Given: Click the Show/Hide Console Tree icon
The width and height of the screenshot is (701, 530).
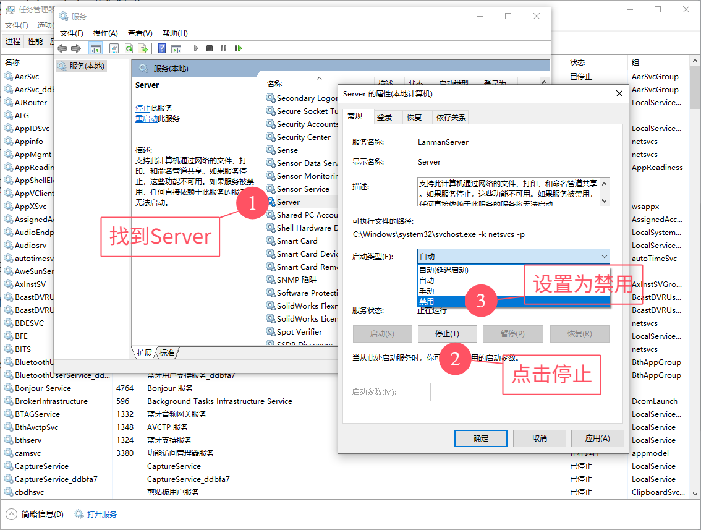Looking at the screenshot, I should pyautogui.click(x=95, y=48).
